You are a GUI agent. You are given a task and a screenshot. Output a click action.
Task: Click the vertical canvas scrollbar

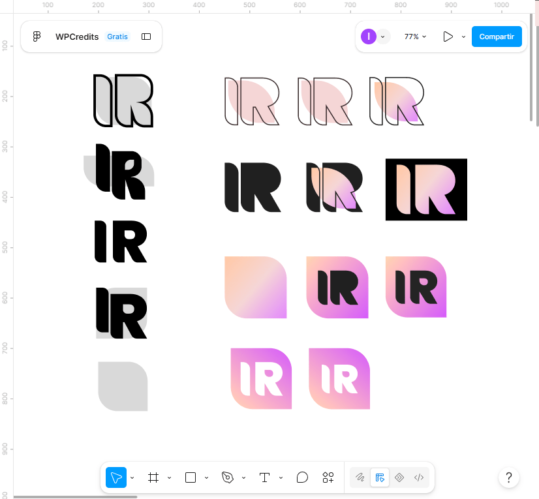(x=531, y=67)
